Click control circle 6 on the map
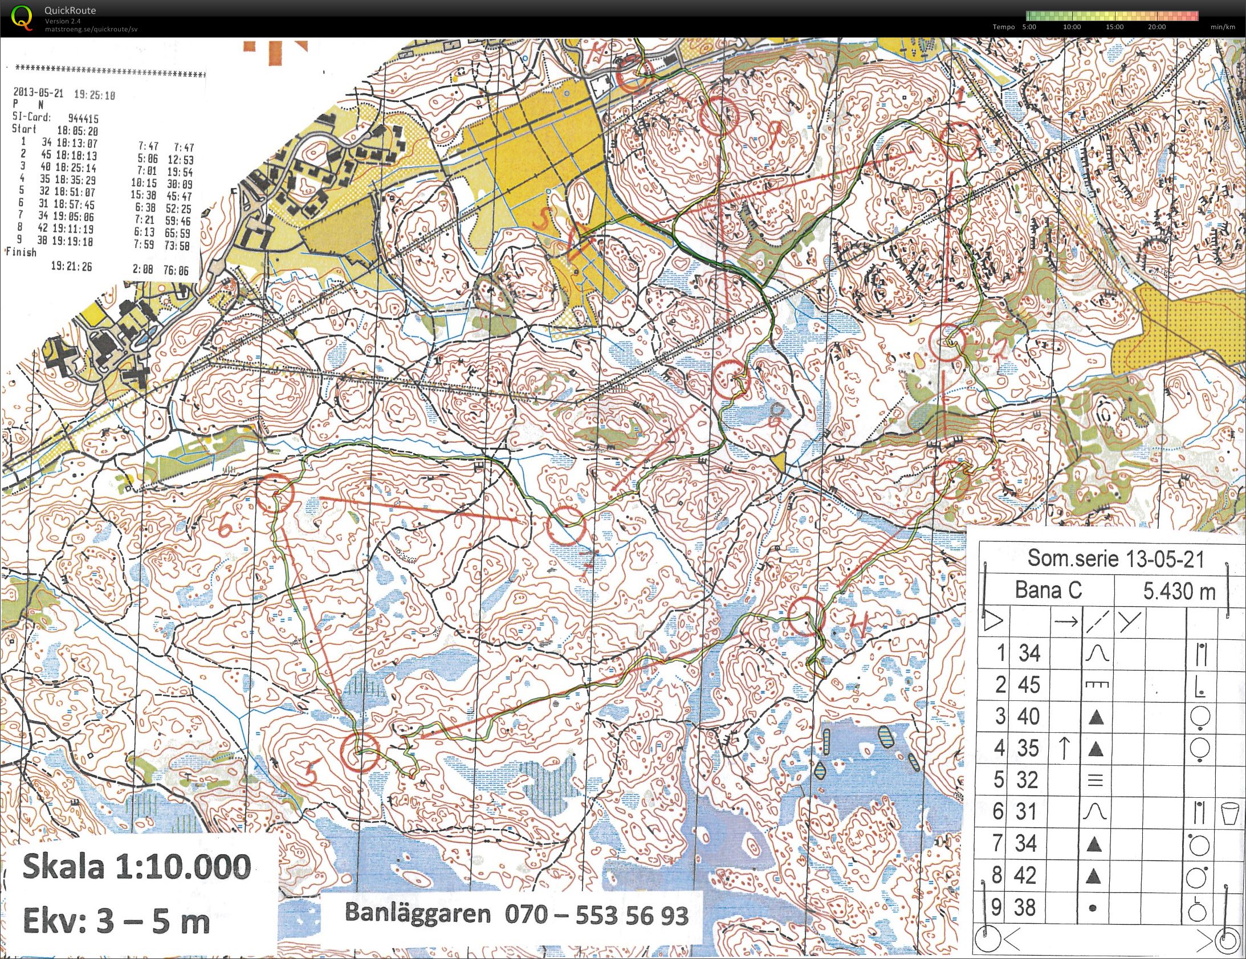 coord(274,492)
